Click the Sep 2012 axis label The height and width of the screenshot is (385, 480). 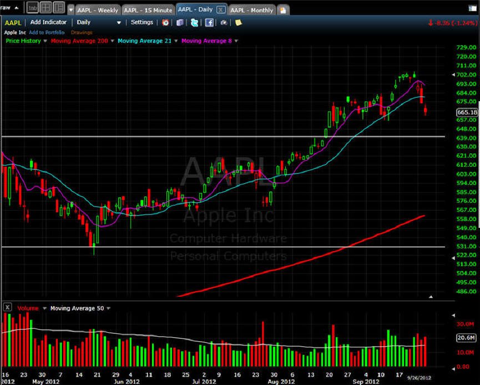366,382
